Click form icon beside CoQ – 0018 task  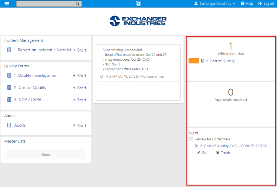[x=197, y=146]
